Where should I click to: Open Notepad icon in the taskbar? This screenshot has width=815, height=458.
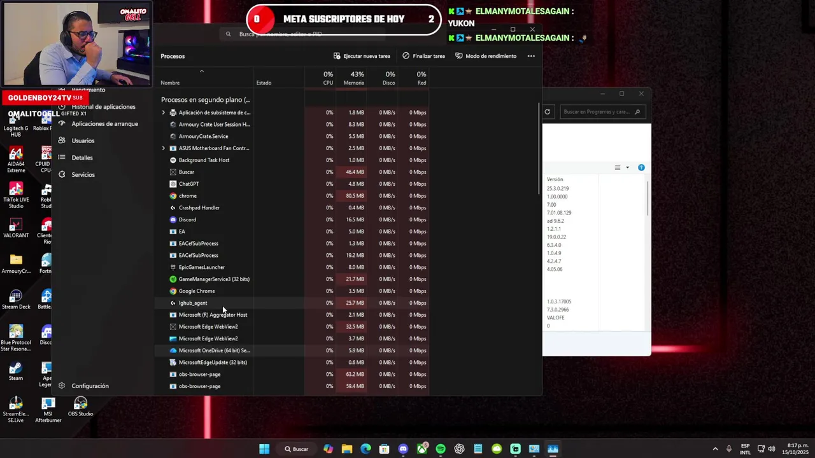click(478, 449)
